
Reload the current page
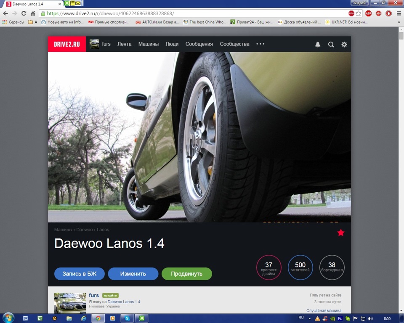click(x=24, y=13)
